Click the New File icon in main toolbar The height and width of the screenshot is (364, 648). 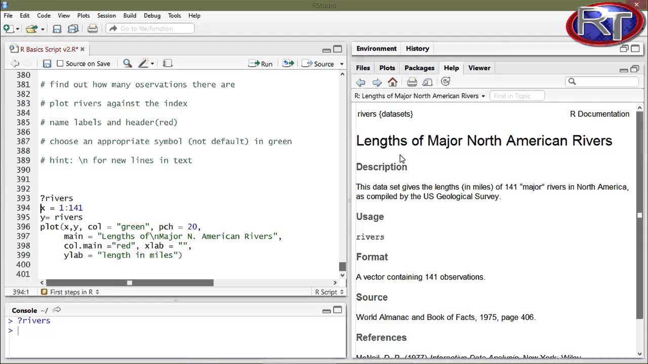coord(9,29)
